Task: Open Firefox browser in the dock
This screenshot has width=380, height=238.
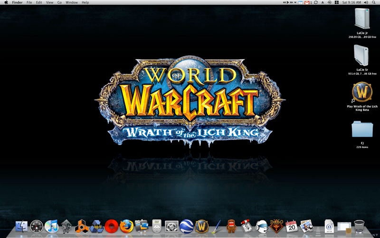Action: (x=126, y=226)
